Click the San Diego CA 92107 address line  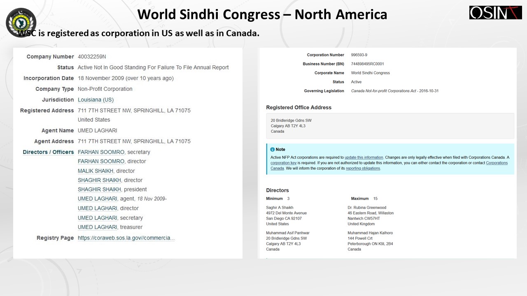click(284, 219)
